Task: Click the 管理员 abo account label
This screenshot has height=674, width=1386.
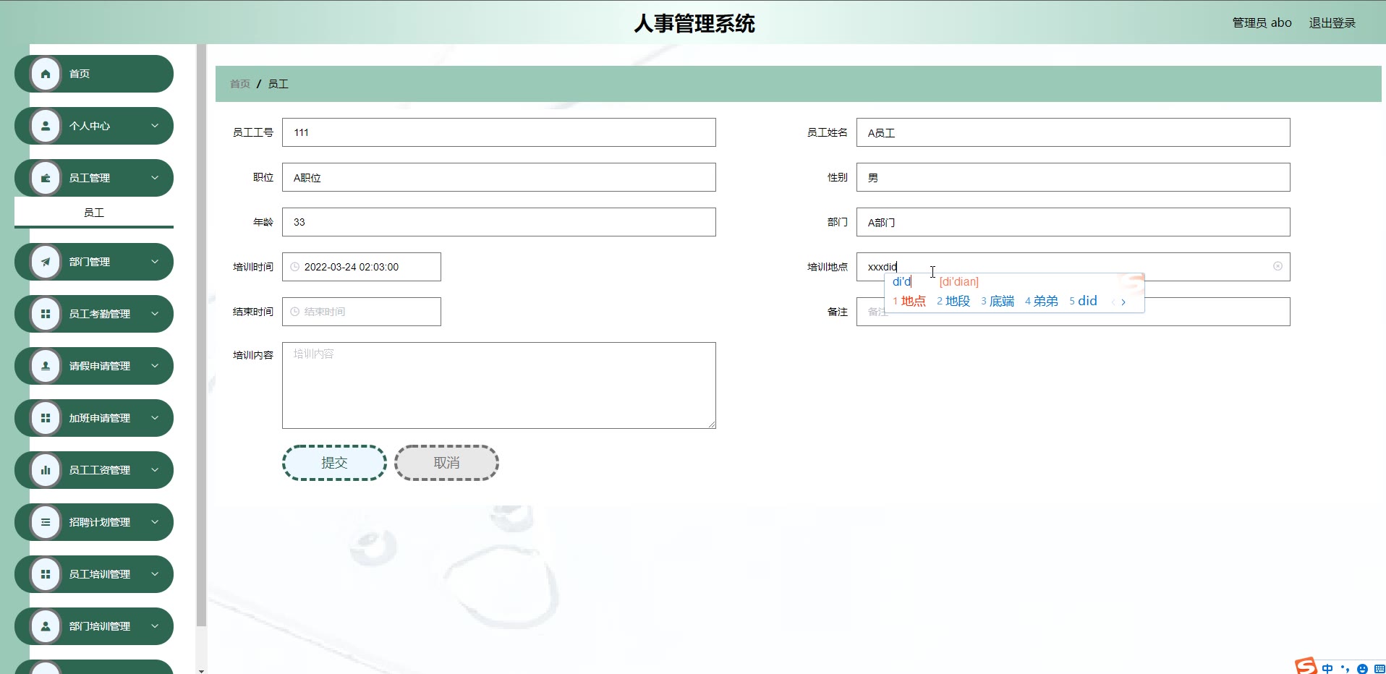Action: pyautogui.click(x=1262, y=23)
